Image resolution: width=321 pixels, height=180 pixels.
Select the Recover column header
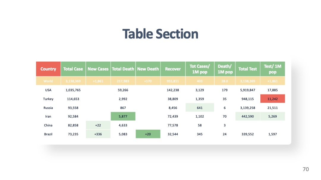coord(173,69)
